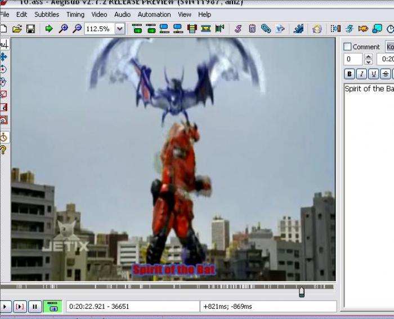Jump video to subtitle end icon

coord(178,29)
